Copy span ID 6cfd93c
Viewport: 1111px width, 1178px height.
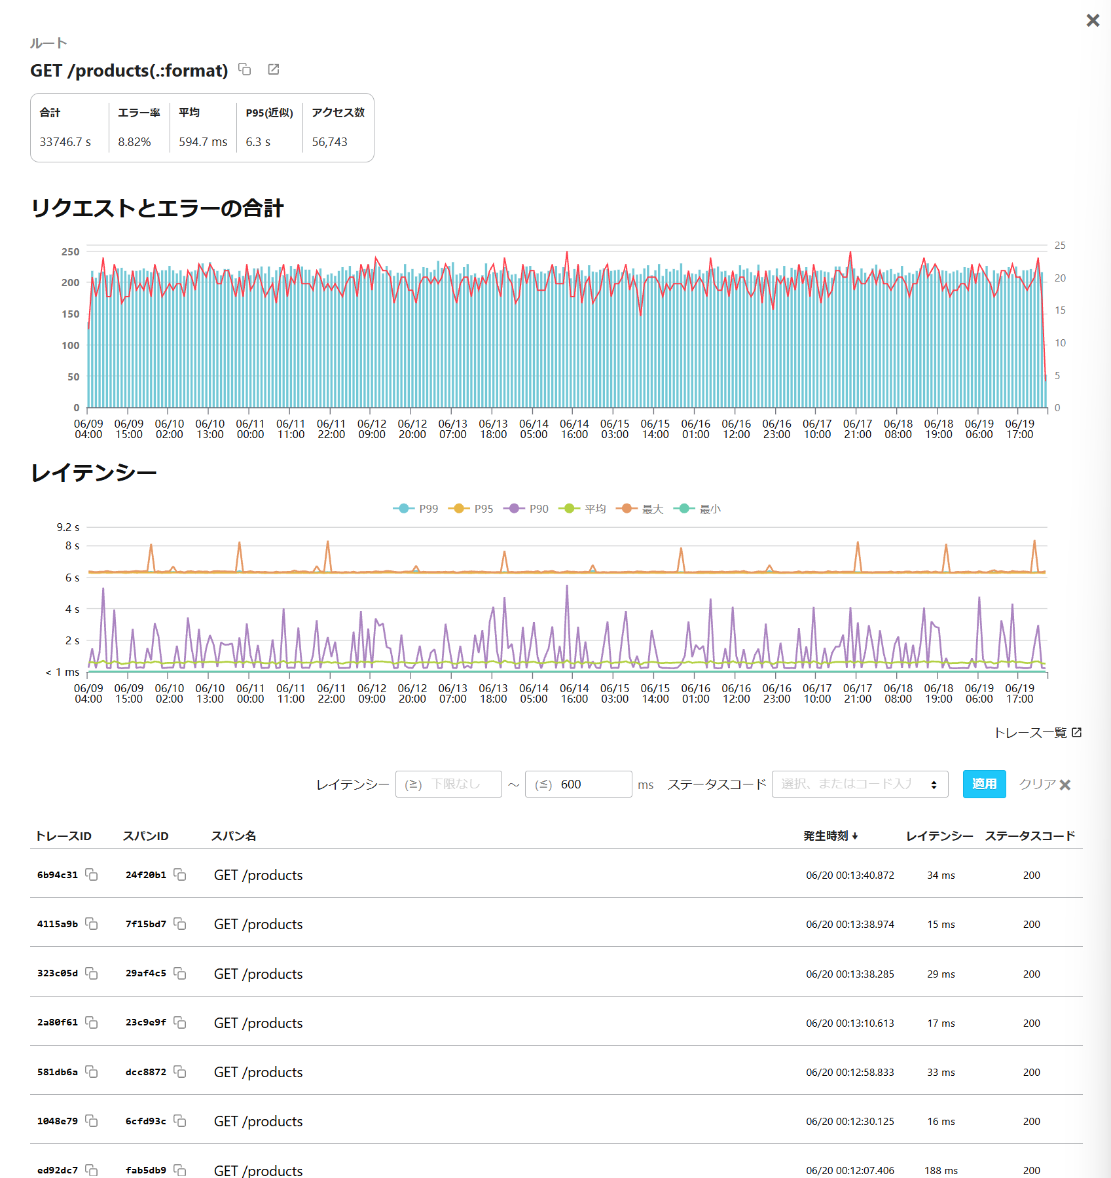pyautogui.click(x=180, y=1121)
